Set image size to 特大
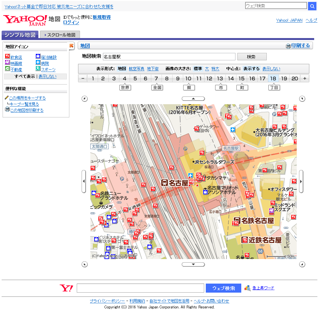The width and height of the screenshot is (319, 311). click(215, 69)
